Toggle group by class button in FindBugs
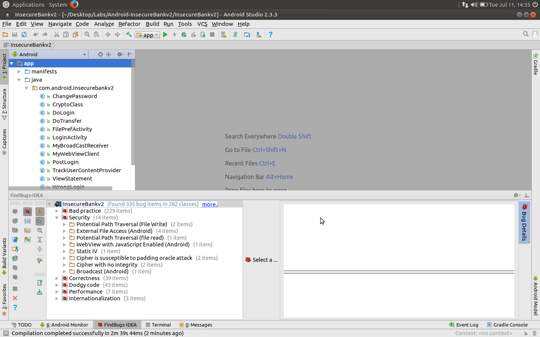This screenshot has height=337, width=540. tap(27, 221)
